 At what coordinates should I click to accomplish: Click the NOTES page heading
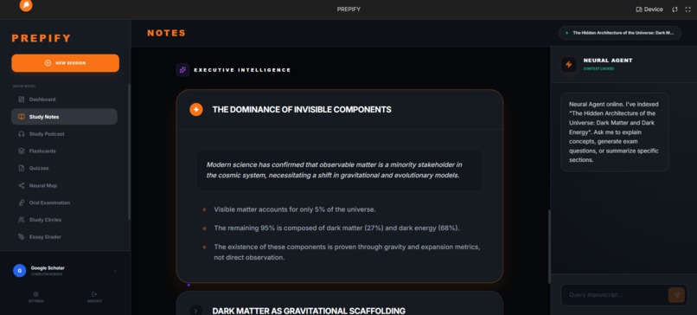point(166,33)
